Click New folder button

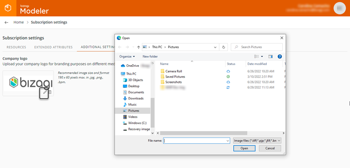point(150,57)
